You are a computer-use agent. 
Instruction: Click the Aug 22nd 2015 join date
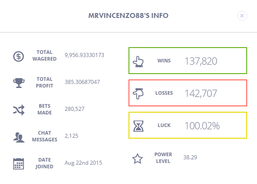pos(83,163)
